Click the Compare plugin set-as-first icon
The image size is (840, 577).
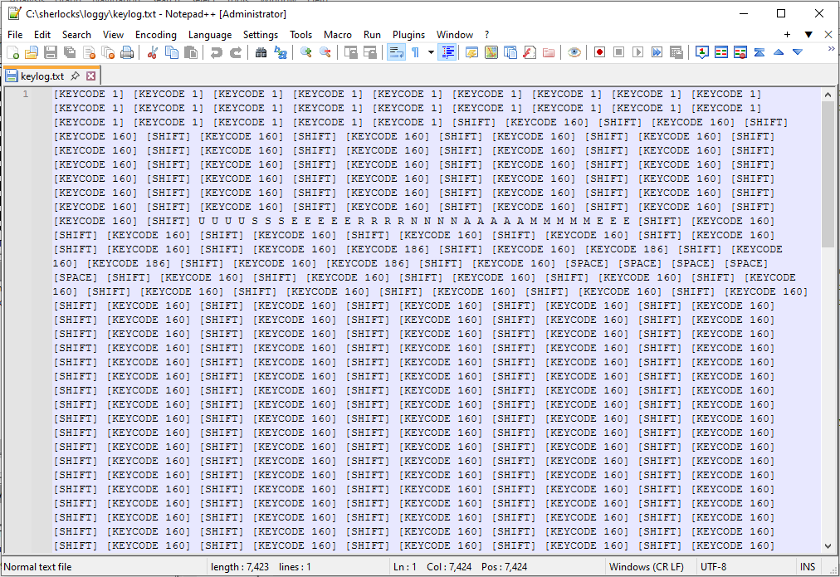point(702,52)
